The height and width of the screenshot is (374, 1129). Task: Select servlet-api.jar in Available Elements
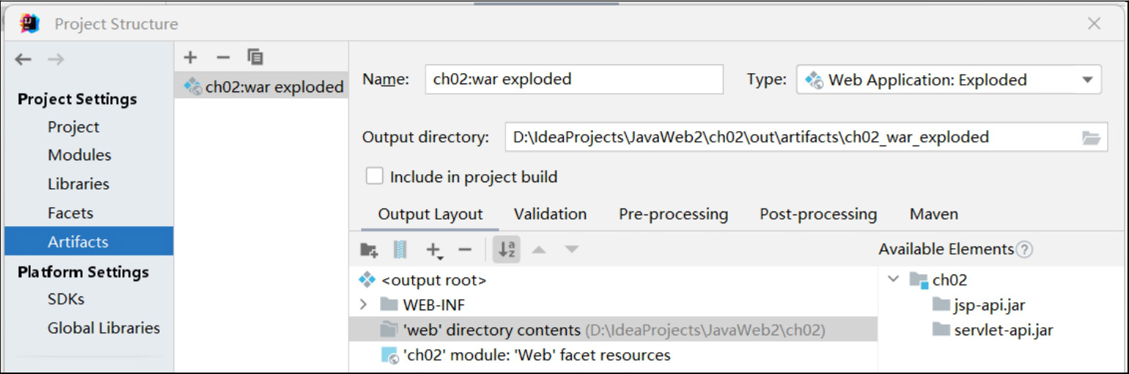click(x=1003, y=329)
